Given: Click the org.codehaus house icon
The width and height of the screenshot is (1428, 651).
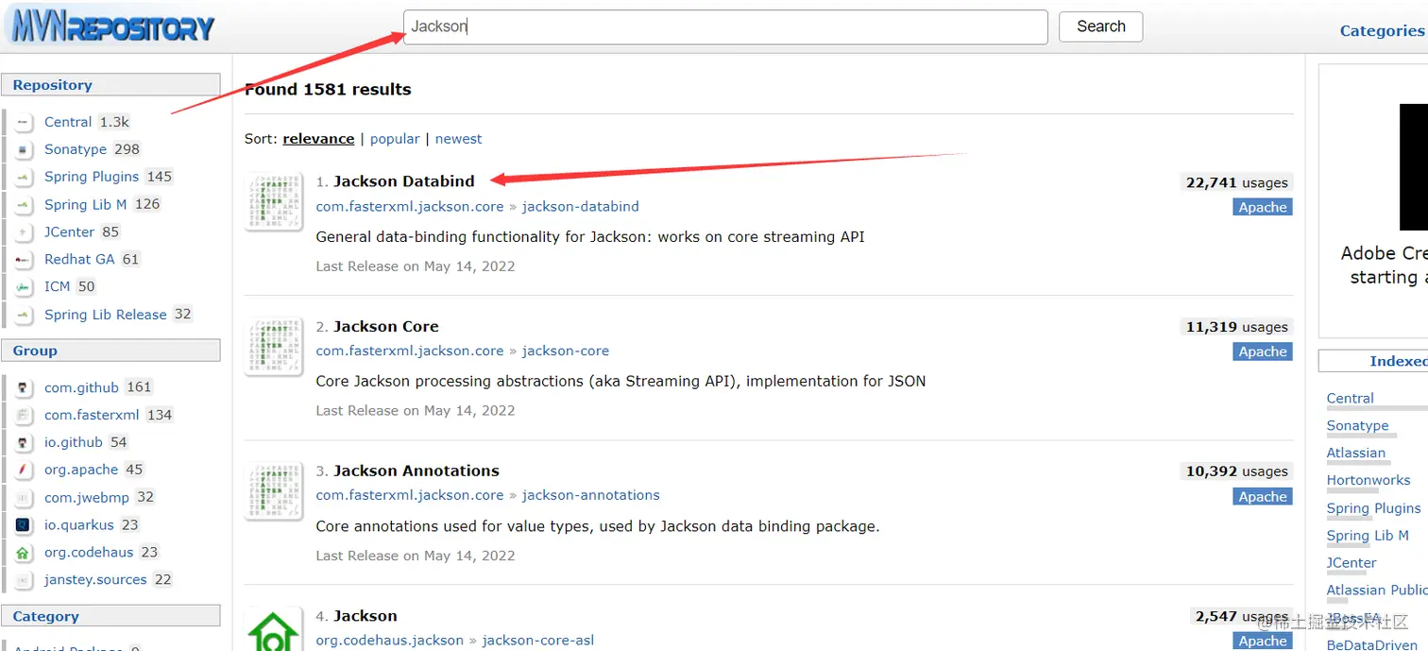Looking at the screenshot, I should [x=24, y=552].
